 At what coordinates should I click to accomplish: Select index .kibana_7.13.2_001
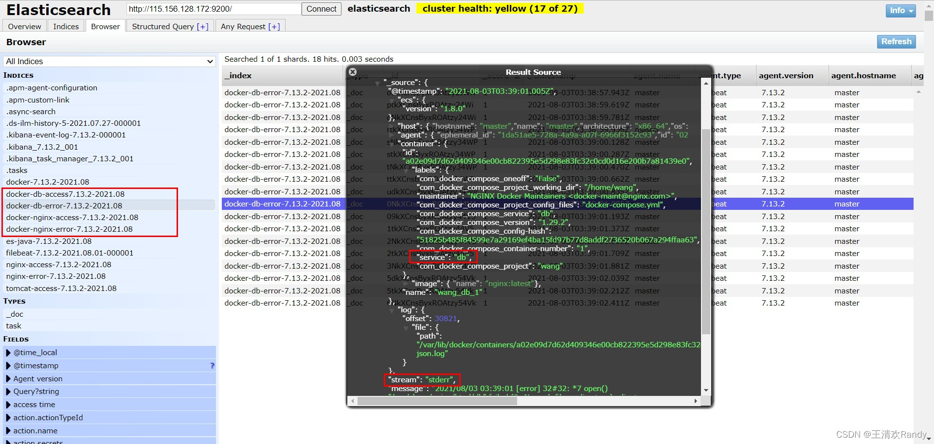click(x=109, y=147)
